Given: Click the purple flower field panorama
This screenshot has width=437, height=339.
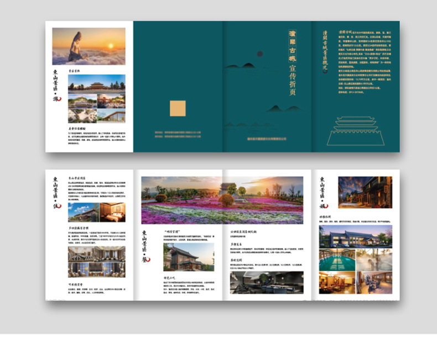Looking at the screenshot, I should coord(222,200).
